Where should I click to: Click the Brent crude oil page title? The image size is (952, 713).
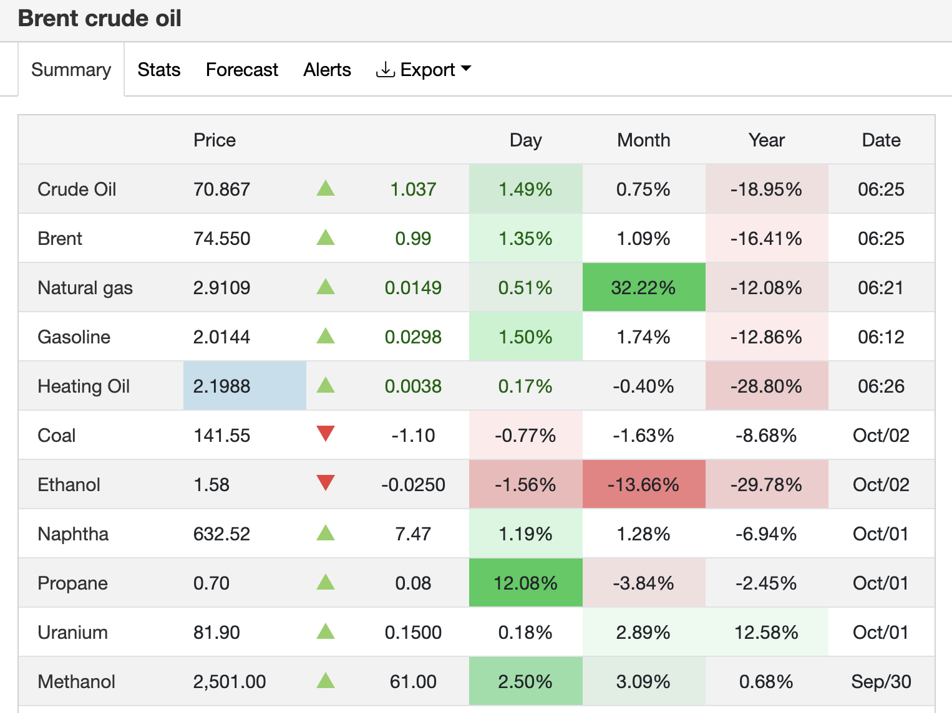click(100, 18)
